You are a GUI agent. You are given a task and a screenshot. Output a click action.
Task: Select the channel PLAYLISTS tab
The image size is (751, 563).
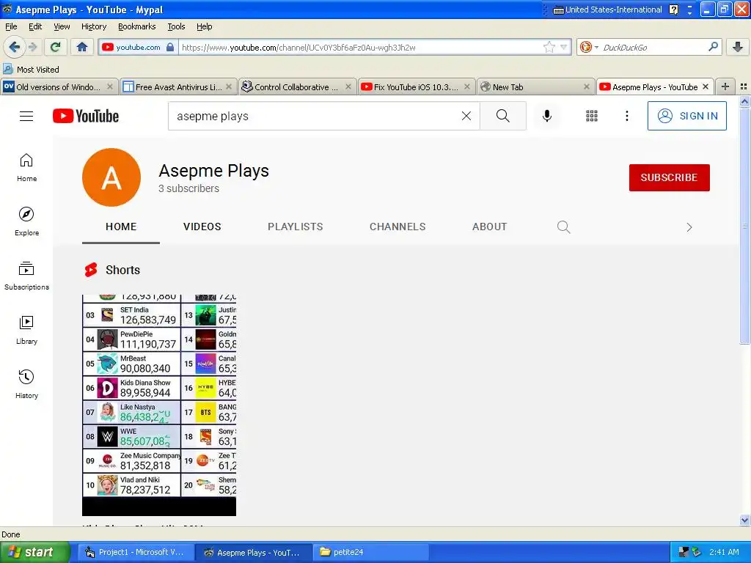coord(295,227)
